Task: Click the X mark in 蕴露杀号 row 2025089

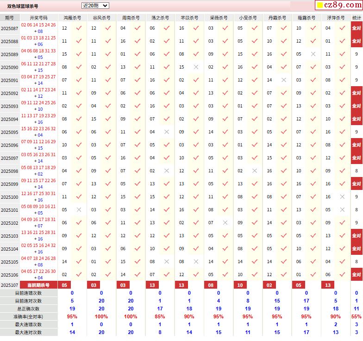Action: (x=313, y=54)
